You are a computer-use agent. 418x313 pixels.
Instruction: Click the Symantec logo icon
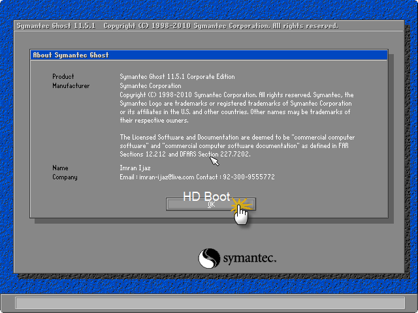pyautogui.click(x=209, y=258)
